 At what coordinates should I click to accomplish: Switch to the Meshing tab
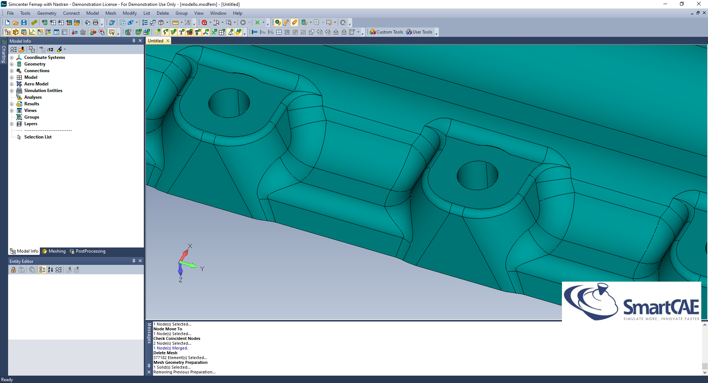pyautogui.click(x=54, y=251)
